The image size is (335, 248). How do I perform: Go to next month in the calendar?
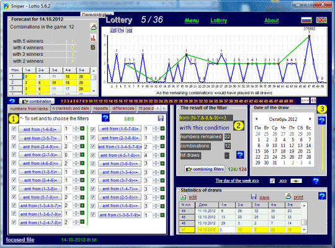pyautogui.click(x=310, y=119)
